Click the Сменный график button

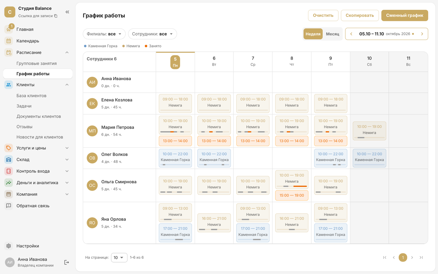[x=405, y=15]
